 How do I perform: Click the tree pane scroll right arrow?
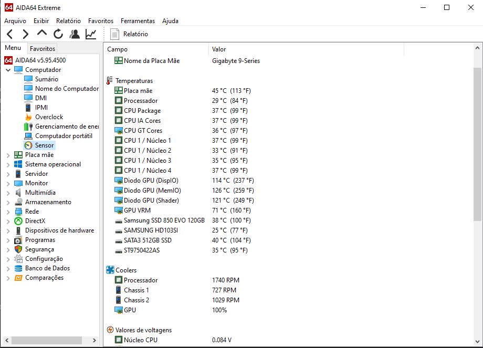(x=94, y=340)
